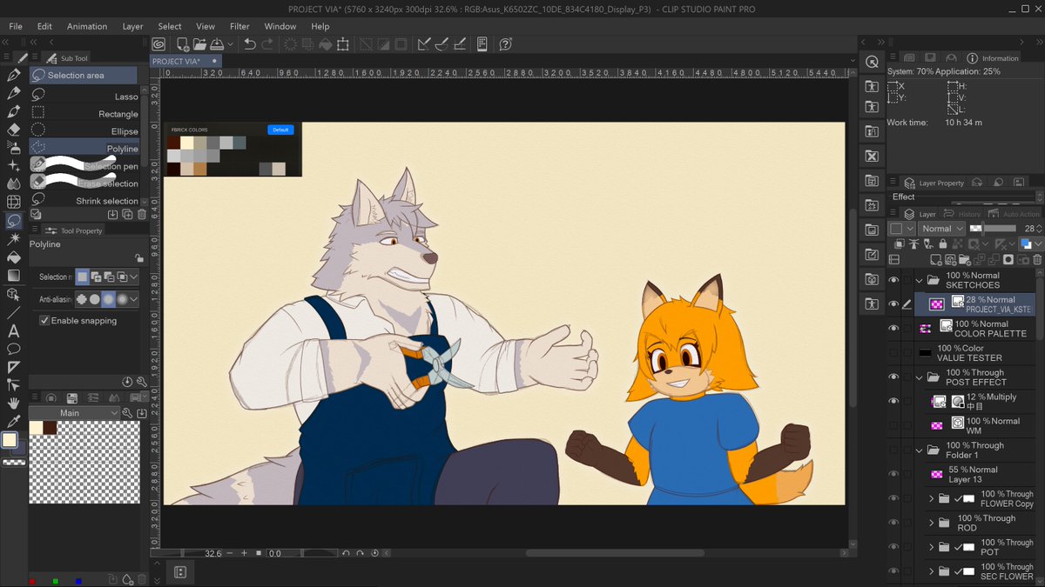Open the File menu
Viewport: 1045px width, 587px height.
16,26
